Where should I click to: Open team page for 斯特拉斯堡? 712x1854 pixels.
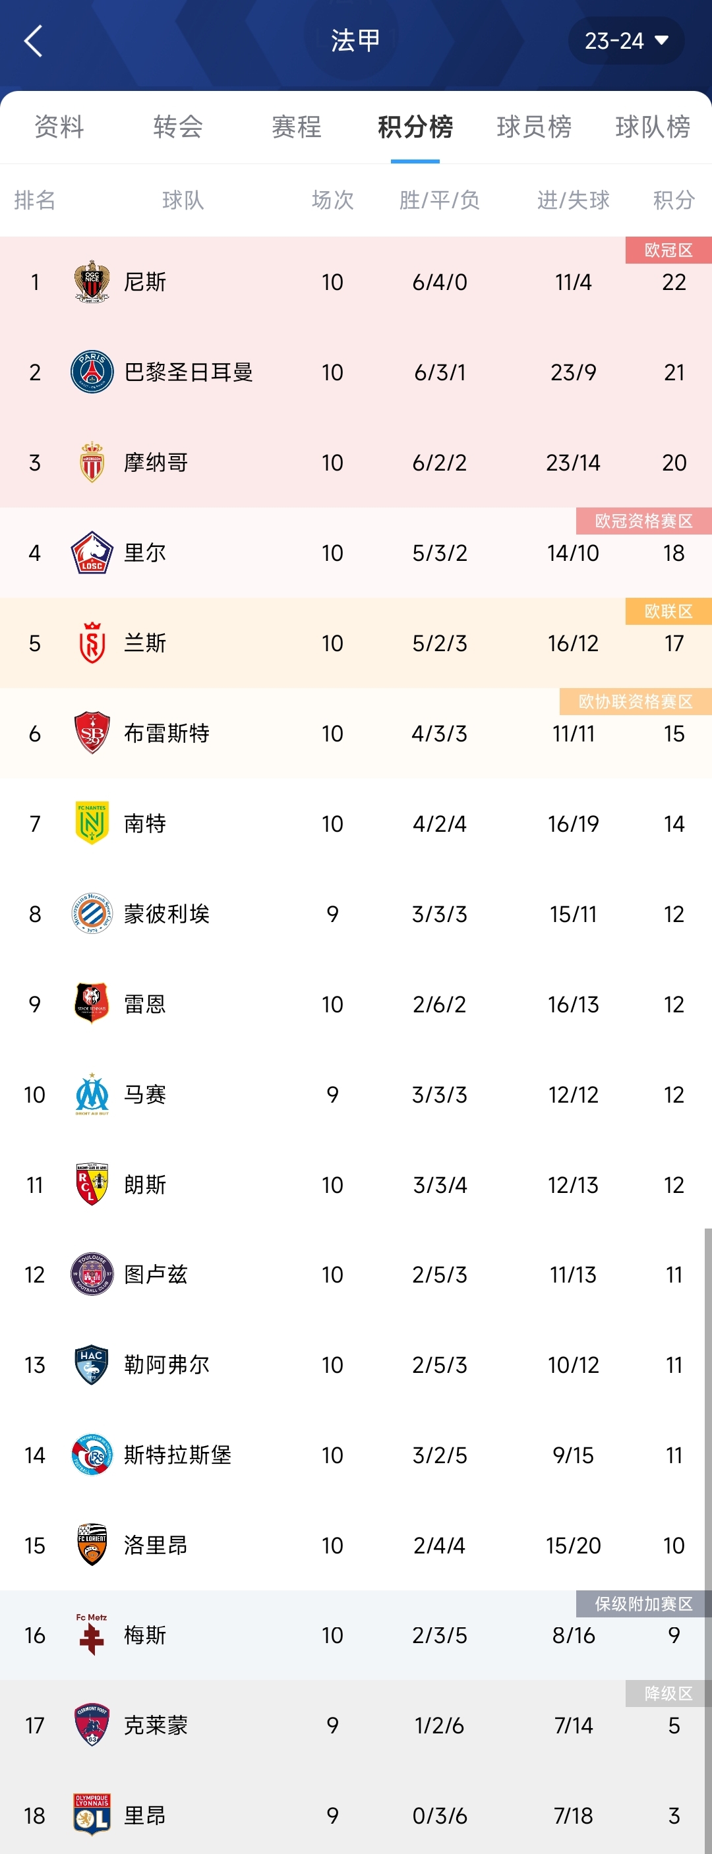(177, 1455)
